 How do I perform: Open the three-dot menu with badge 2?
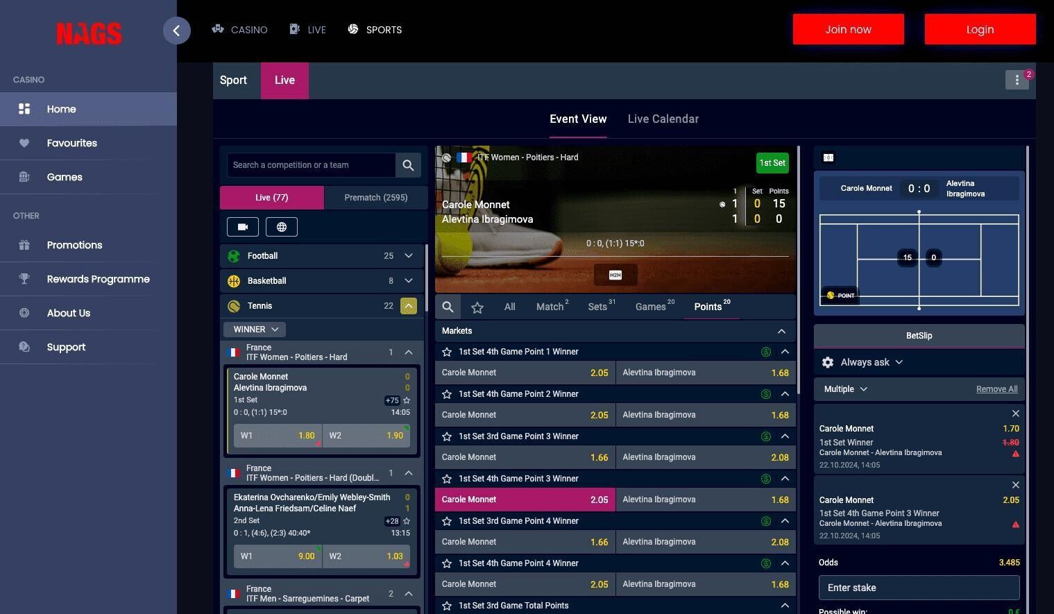click(1017, 80)
